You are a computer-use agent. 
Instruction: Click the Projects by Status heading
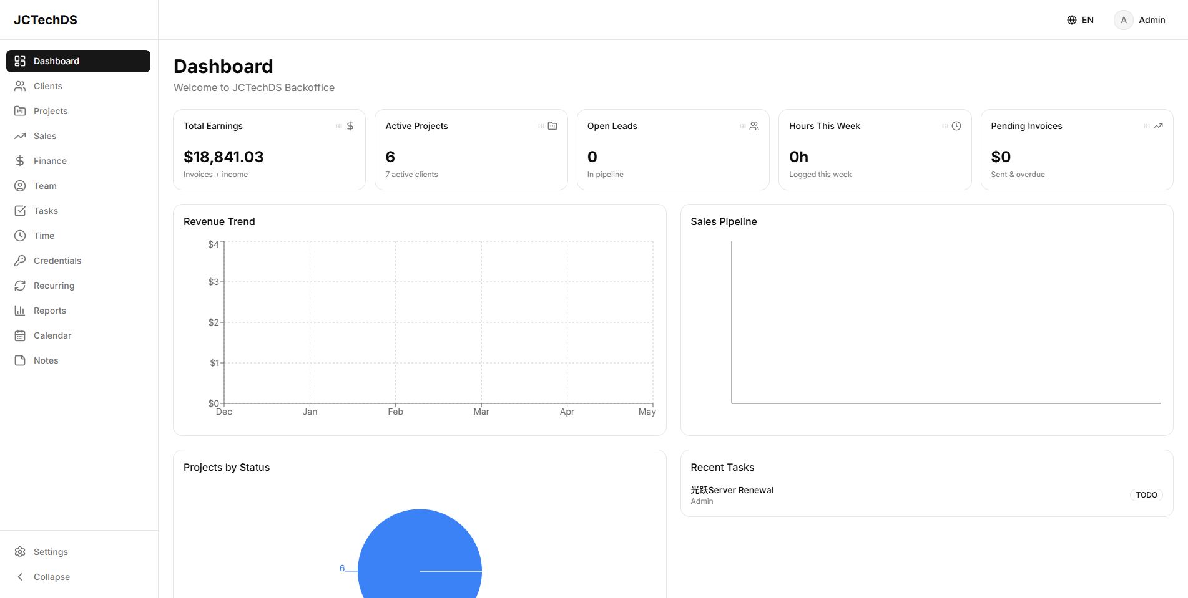[227, 467]
